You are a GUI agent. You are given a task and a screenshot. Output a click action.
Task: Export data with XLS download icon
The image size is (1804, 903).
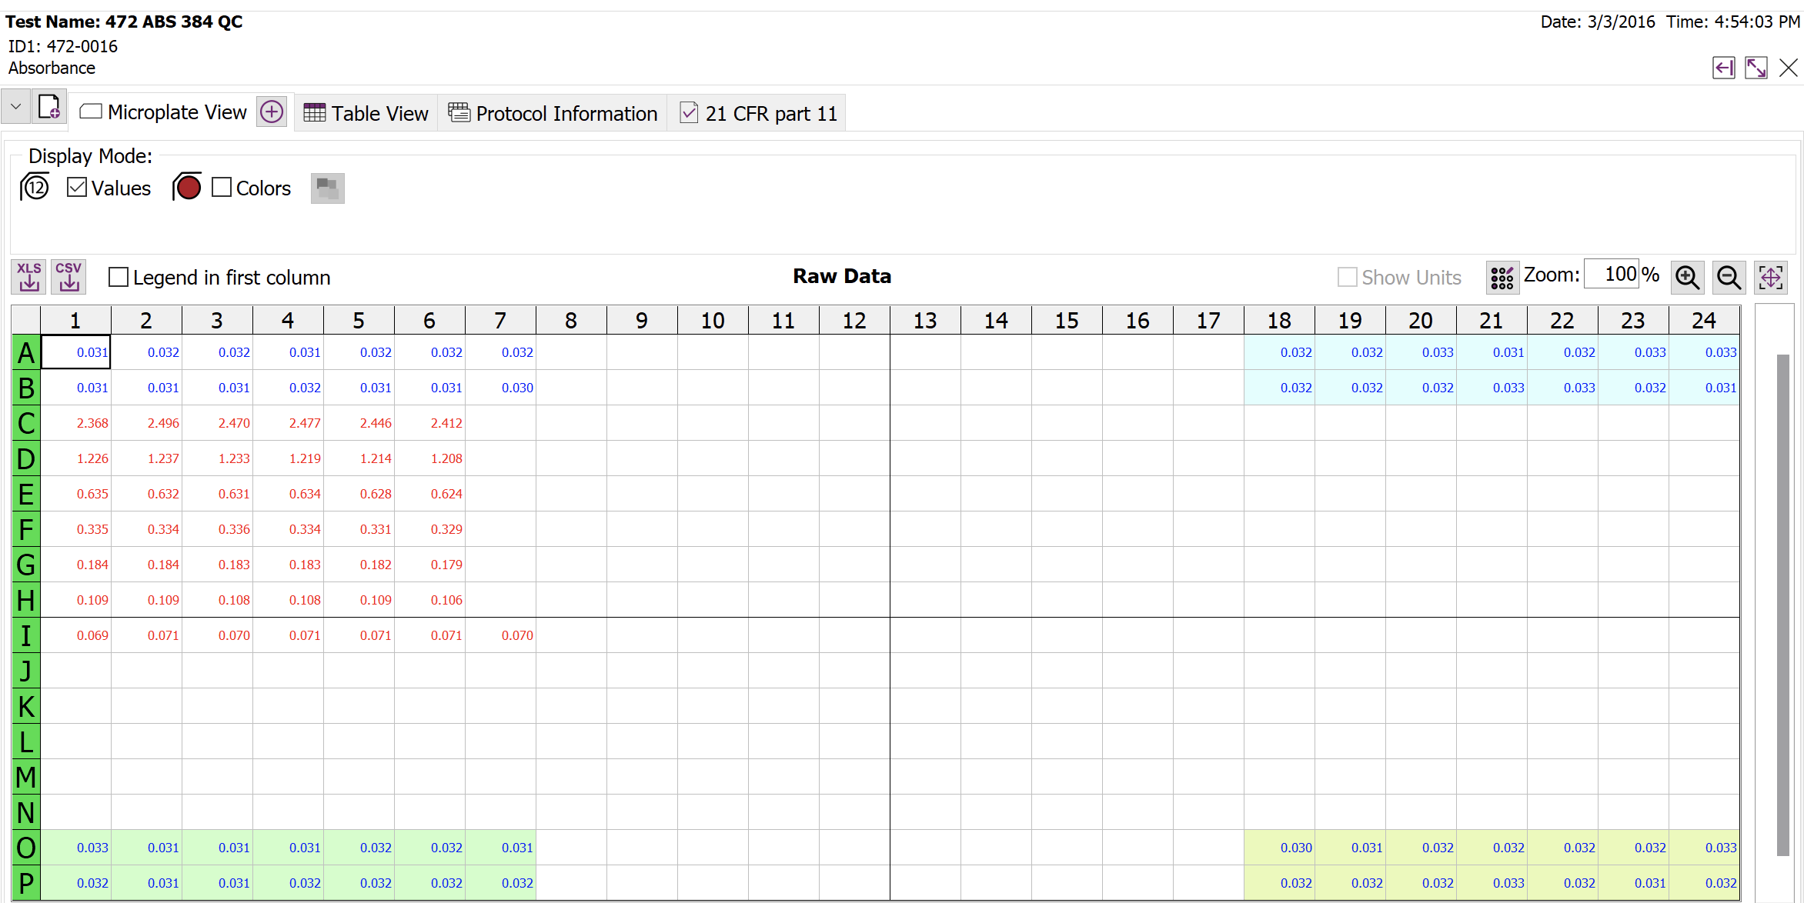tap(28, 277)
